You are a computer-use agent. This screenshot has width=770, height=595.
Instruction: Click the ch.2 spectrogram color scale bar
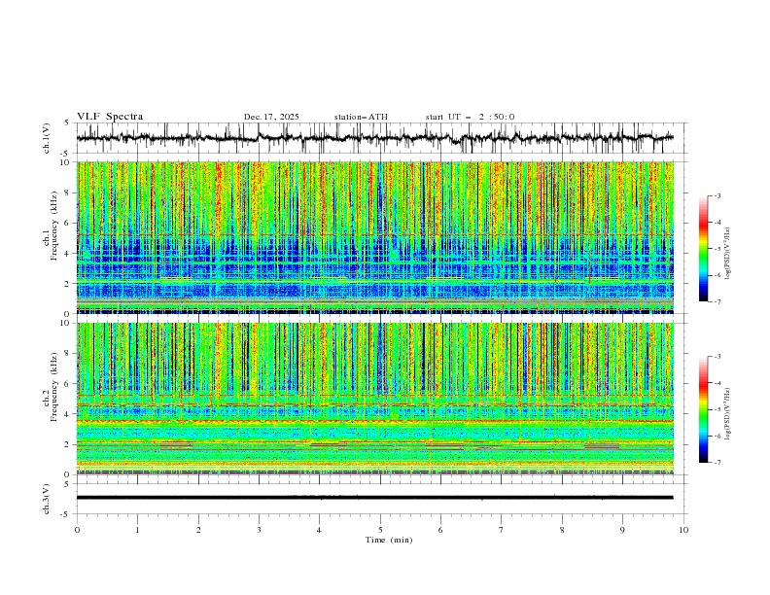click(x=703, y=409)
